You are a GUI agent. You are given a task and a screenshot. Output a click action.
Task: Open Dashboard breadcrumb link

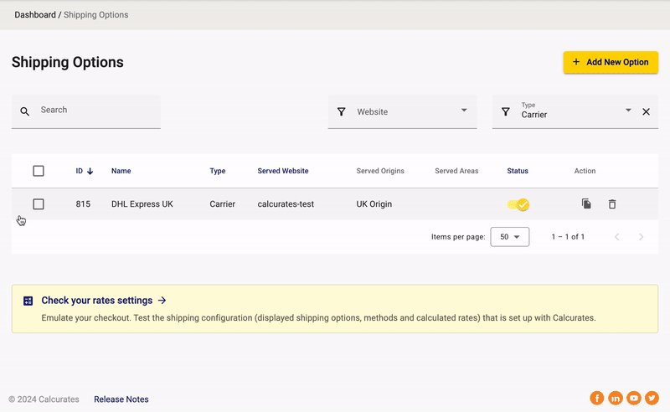point(35,15)
